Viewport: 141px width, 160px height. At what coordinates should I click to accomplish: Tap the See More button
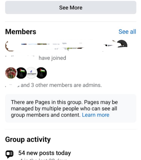71,8
